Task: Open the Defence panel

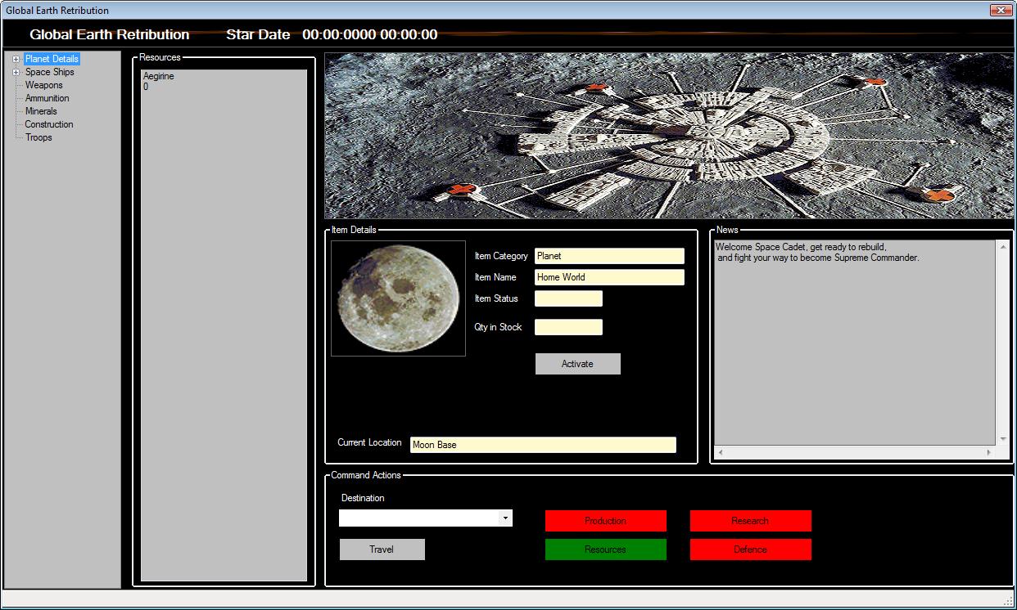Action: 750,549
